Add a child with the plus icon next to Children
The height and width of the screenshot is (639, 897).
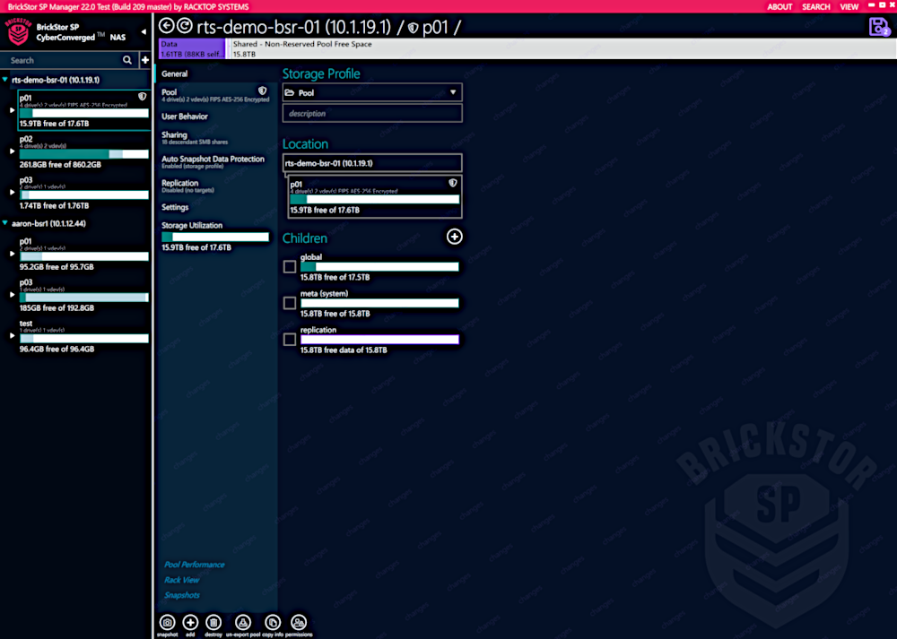pos(455,237)
